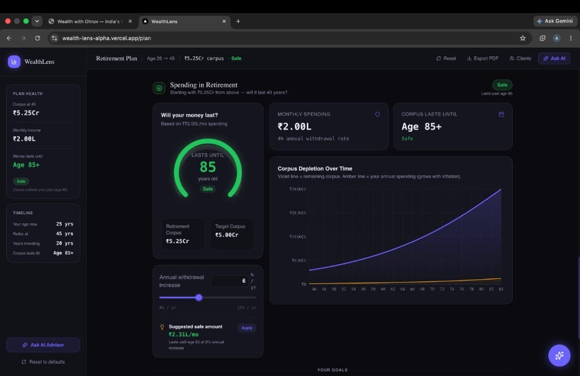Image resolution: width=580 pixels, height=376 pixels.
Task: Bookmark this page with the star icon
Action: point(522,38)
